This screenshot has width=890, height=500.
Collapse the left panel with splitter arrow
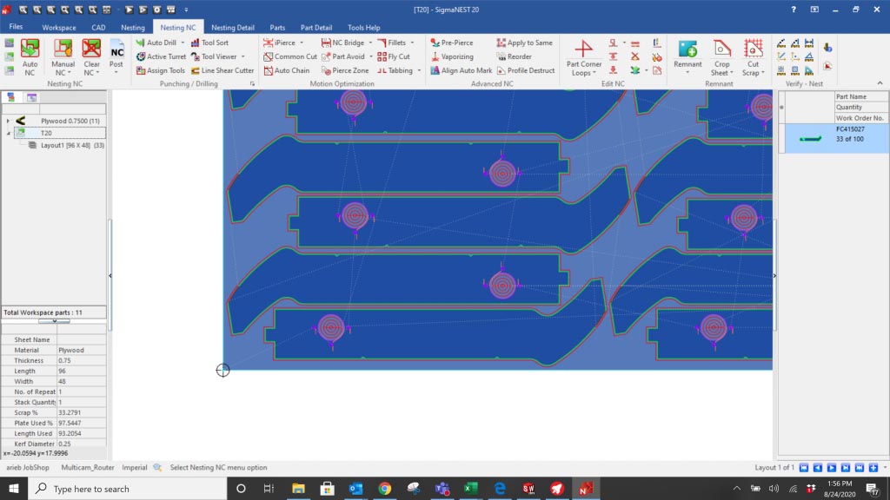click(x=110, y=275)
